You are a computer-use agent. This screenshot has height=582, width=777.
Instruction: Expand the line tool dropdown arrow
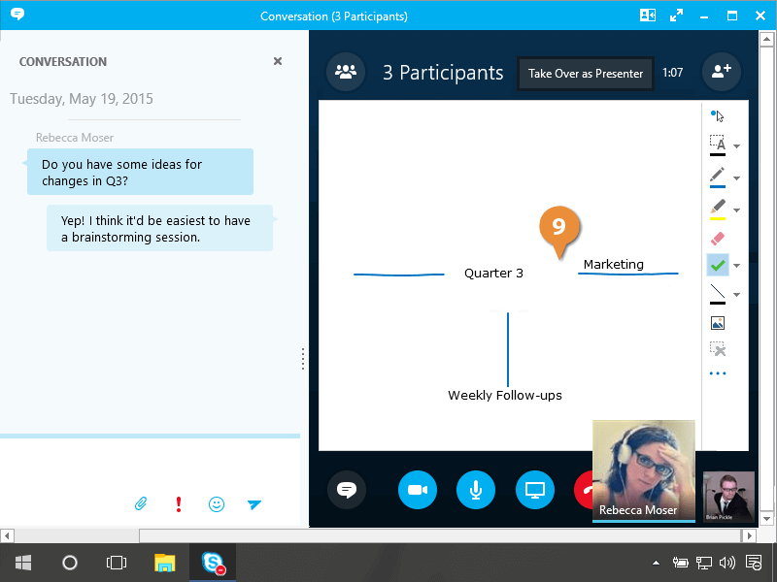click(x=737, y=295)
